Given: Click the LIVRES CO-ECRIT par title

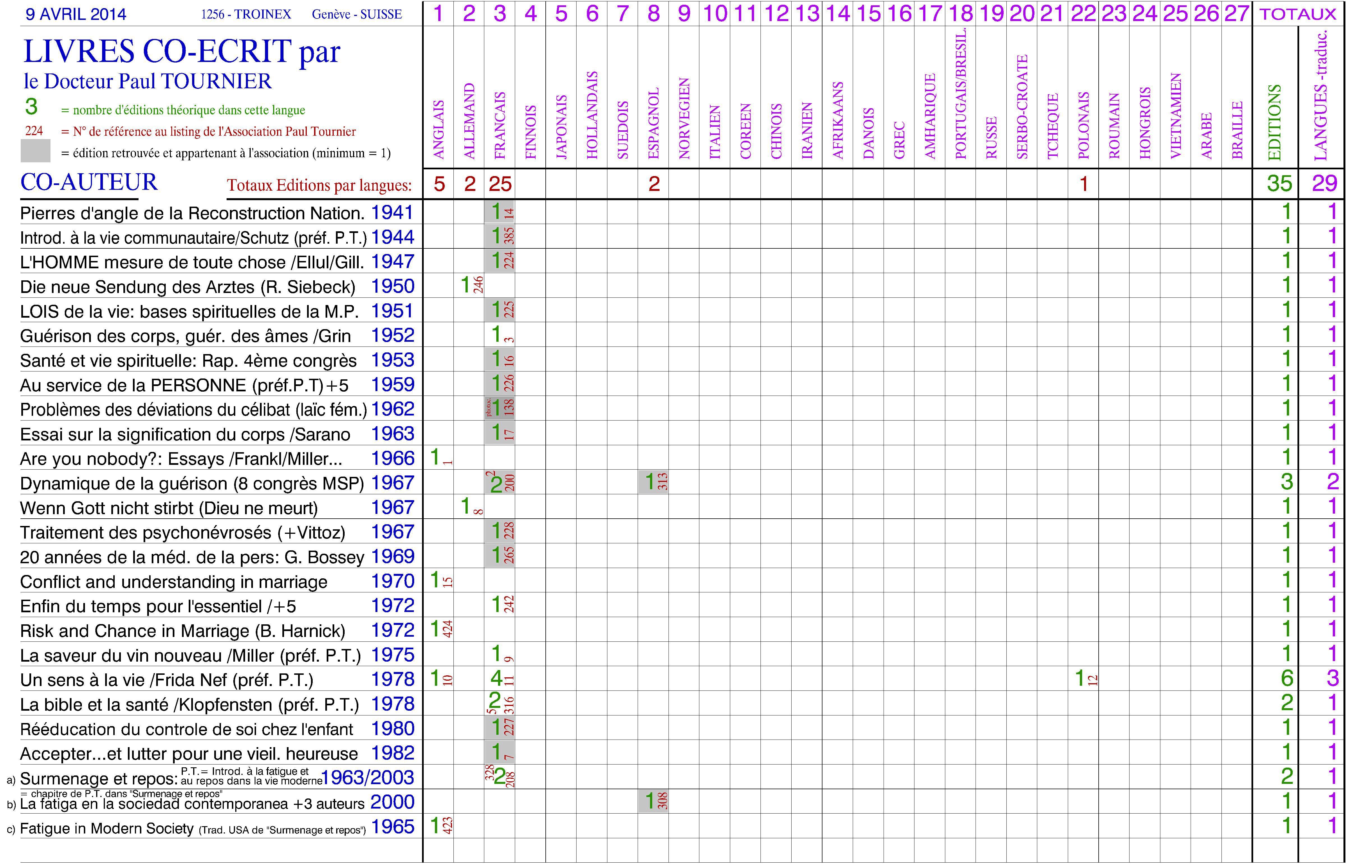Looking at the screenshot, I should 181,52.
